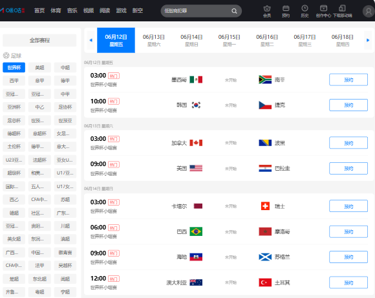Select the 中超 league filter

click(65, 67)
